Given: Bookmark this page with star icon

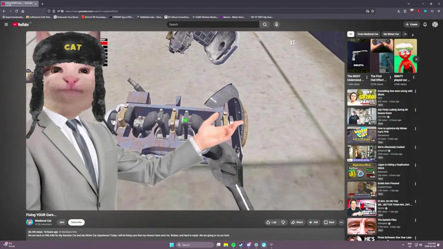Looking at the screenshot, I should click(x=372, y=11).
